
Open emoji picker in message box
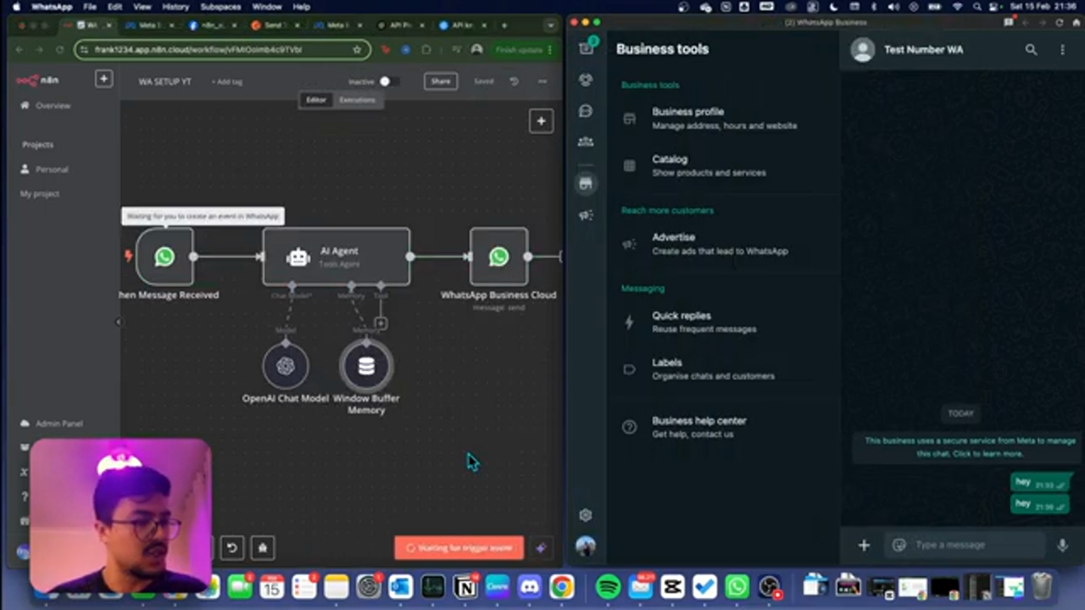(899, 545)
